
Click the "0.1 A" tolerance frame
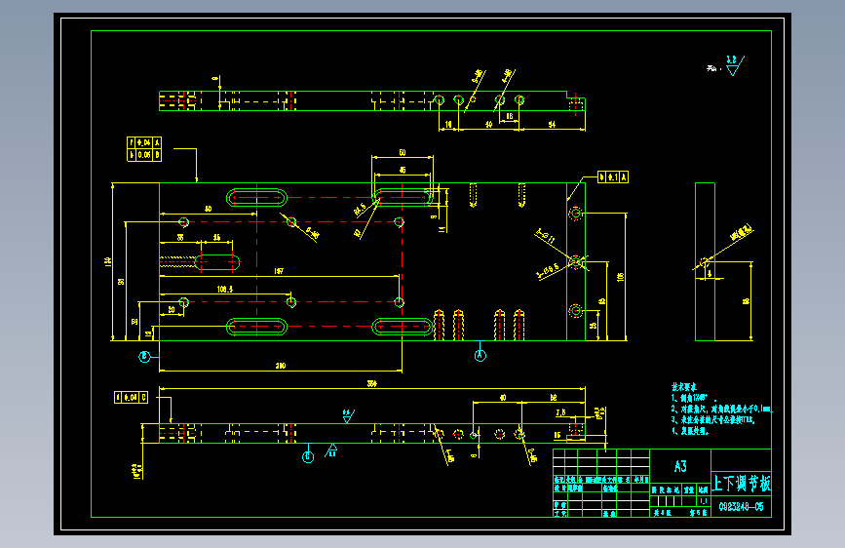tap(613, 176)
